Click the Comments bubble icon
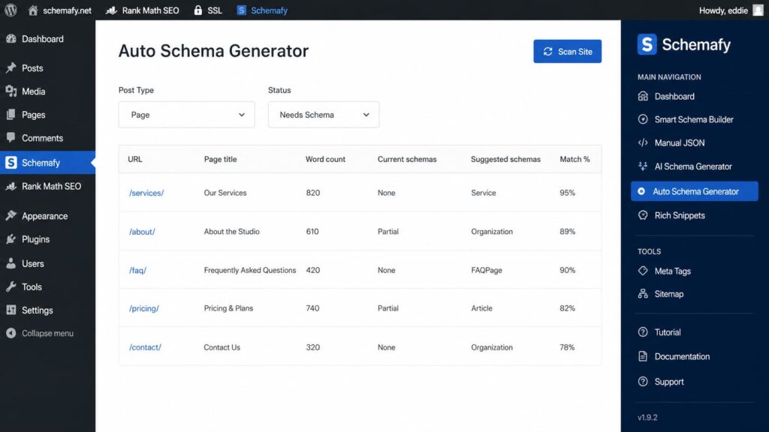 click(11, 138)
